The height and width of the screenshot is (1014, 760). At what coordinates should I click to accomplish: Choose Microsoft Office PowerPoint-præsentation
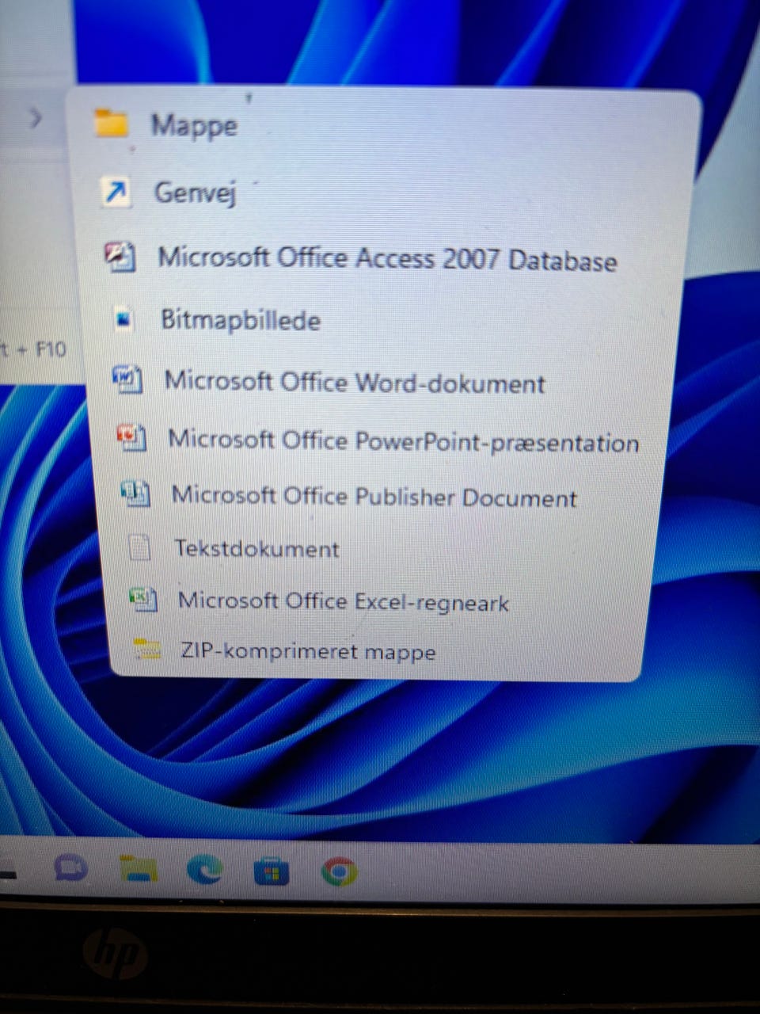click(404, 440)
